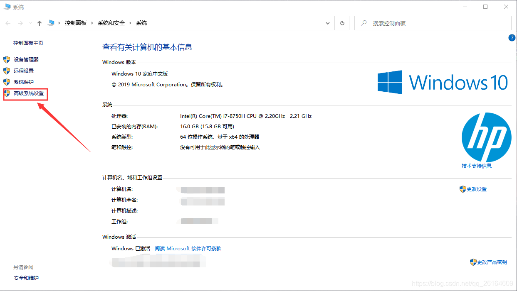Click the Forward navigation arrow
Image resolution: width=517 pixels, height=291 pixels.
[x=20, y=23]
